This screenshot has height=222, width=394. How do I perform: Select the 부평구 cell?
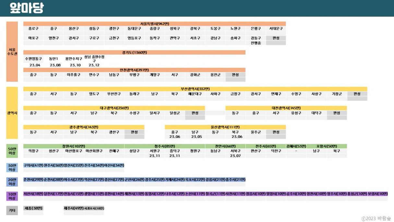click(x=134, y=75)
